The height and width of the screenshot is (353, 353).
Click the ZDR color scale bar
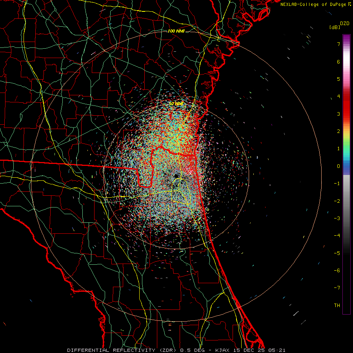(346, 174)
